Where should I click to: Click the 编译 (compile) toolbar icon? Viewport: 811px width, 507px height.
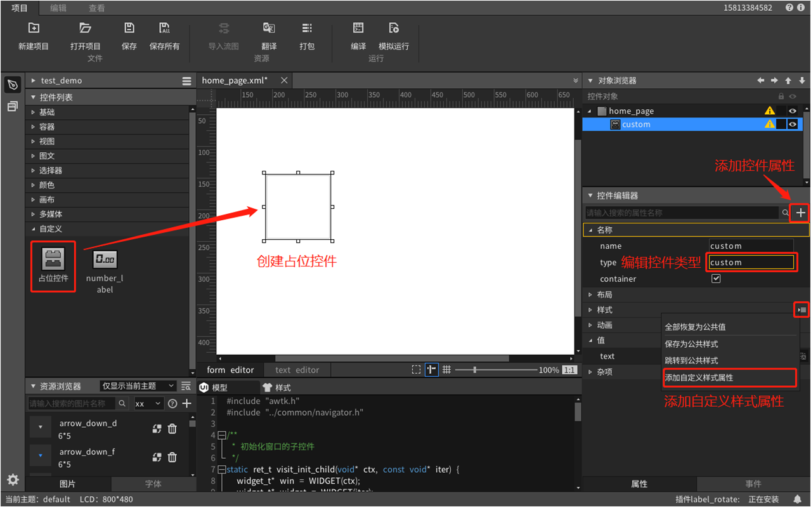[x=358, y=28]
